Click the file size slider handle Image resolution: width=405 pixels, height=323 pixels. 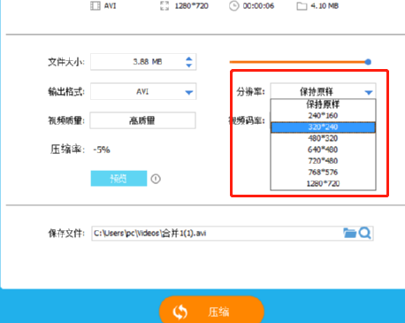[368, 62]
